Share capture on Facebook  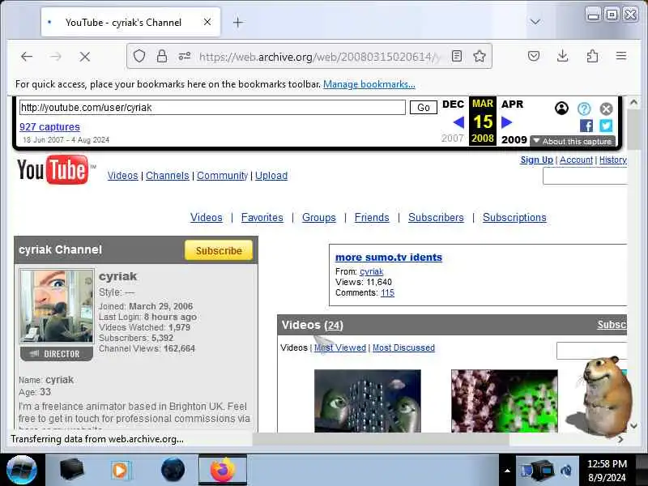click(x=586, y=126)
